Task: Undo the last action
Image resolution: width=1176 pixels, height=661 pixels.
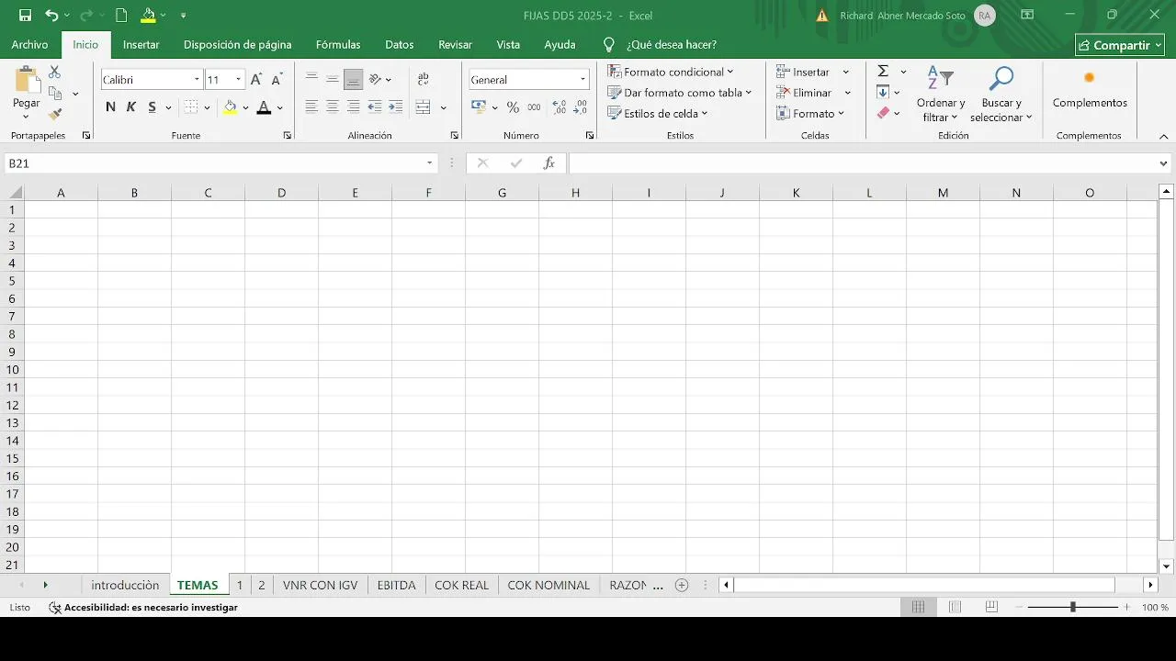Action: point(51,16)
